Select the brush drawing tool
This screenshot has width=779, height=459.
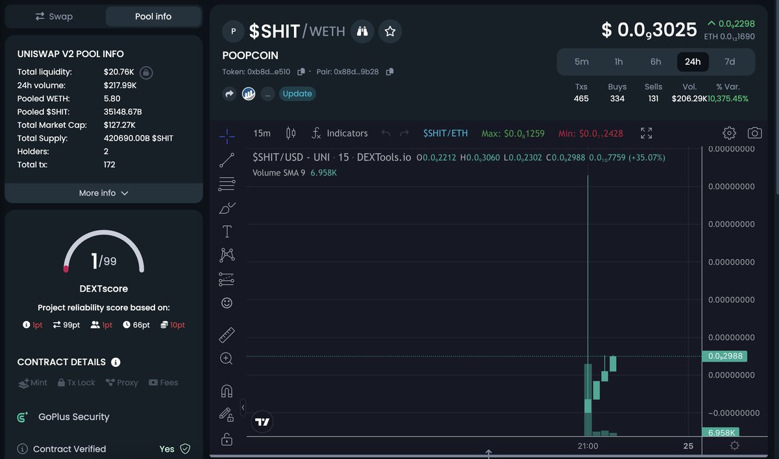pyautogui.click(x=227, y=208)
